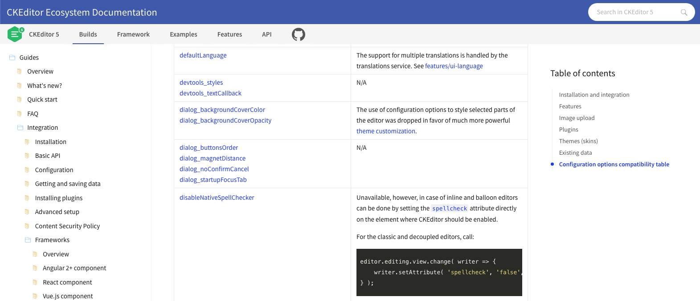Open the Installing plugins guide
700x301 pixels.
[59, 198]
